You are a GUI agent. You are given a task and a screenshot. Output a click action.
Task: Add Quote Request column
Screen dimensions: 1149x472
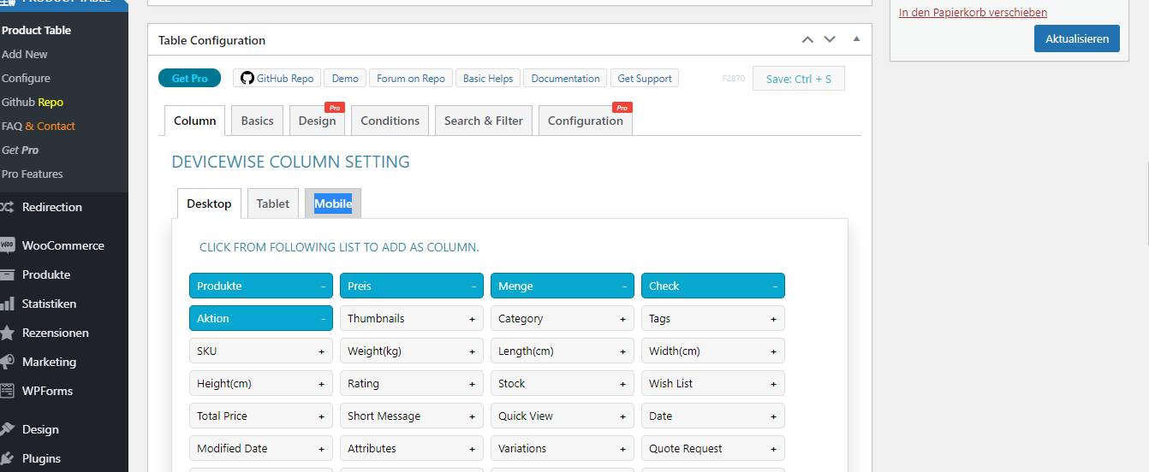tap(713, 449)
